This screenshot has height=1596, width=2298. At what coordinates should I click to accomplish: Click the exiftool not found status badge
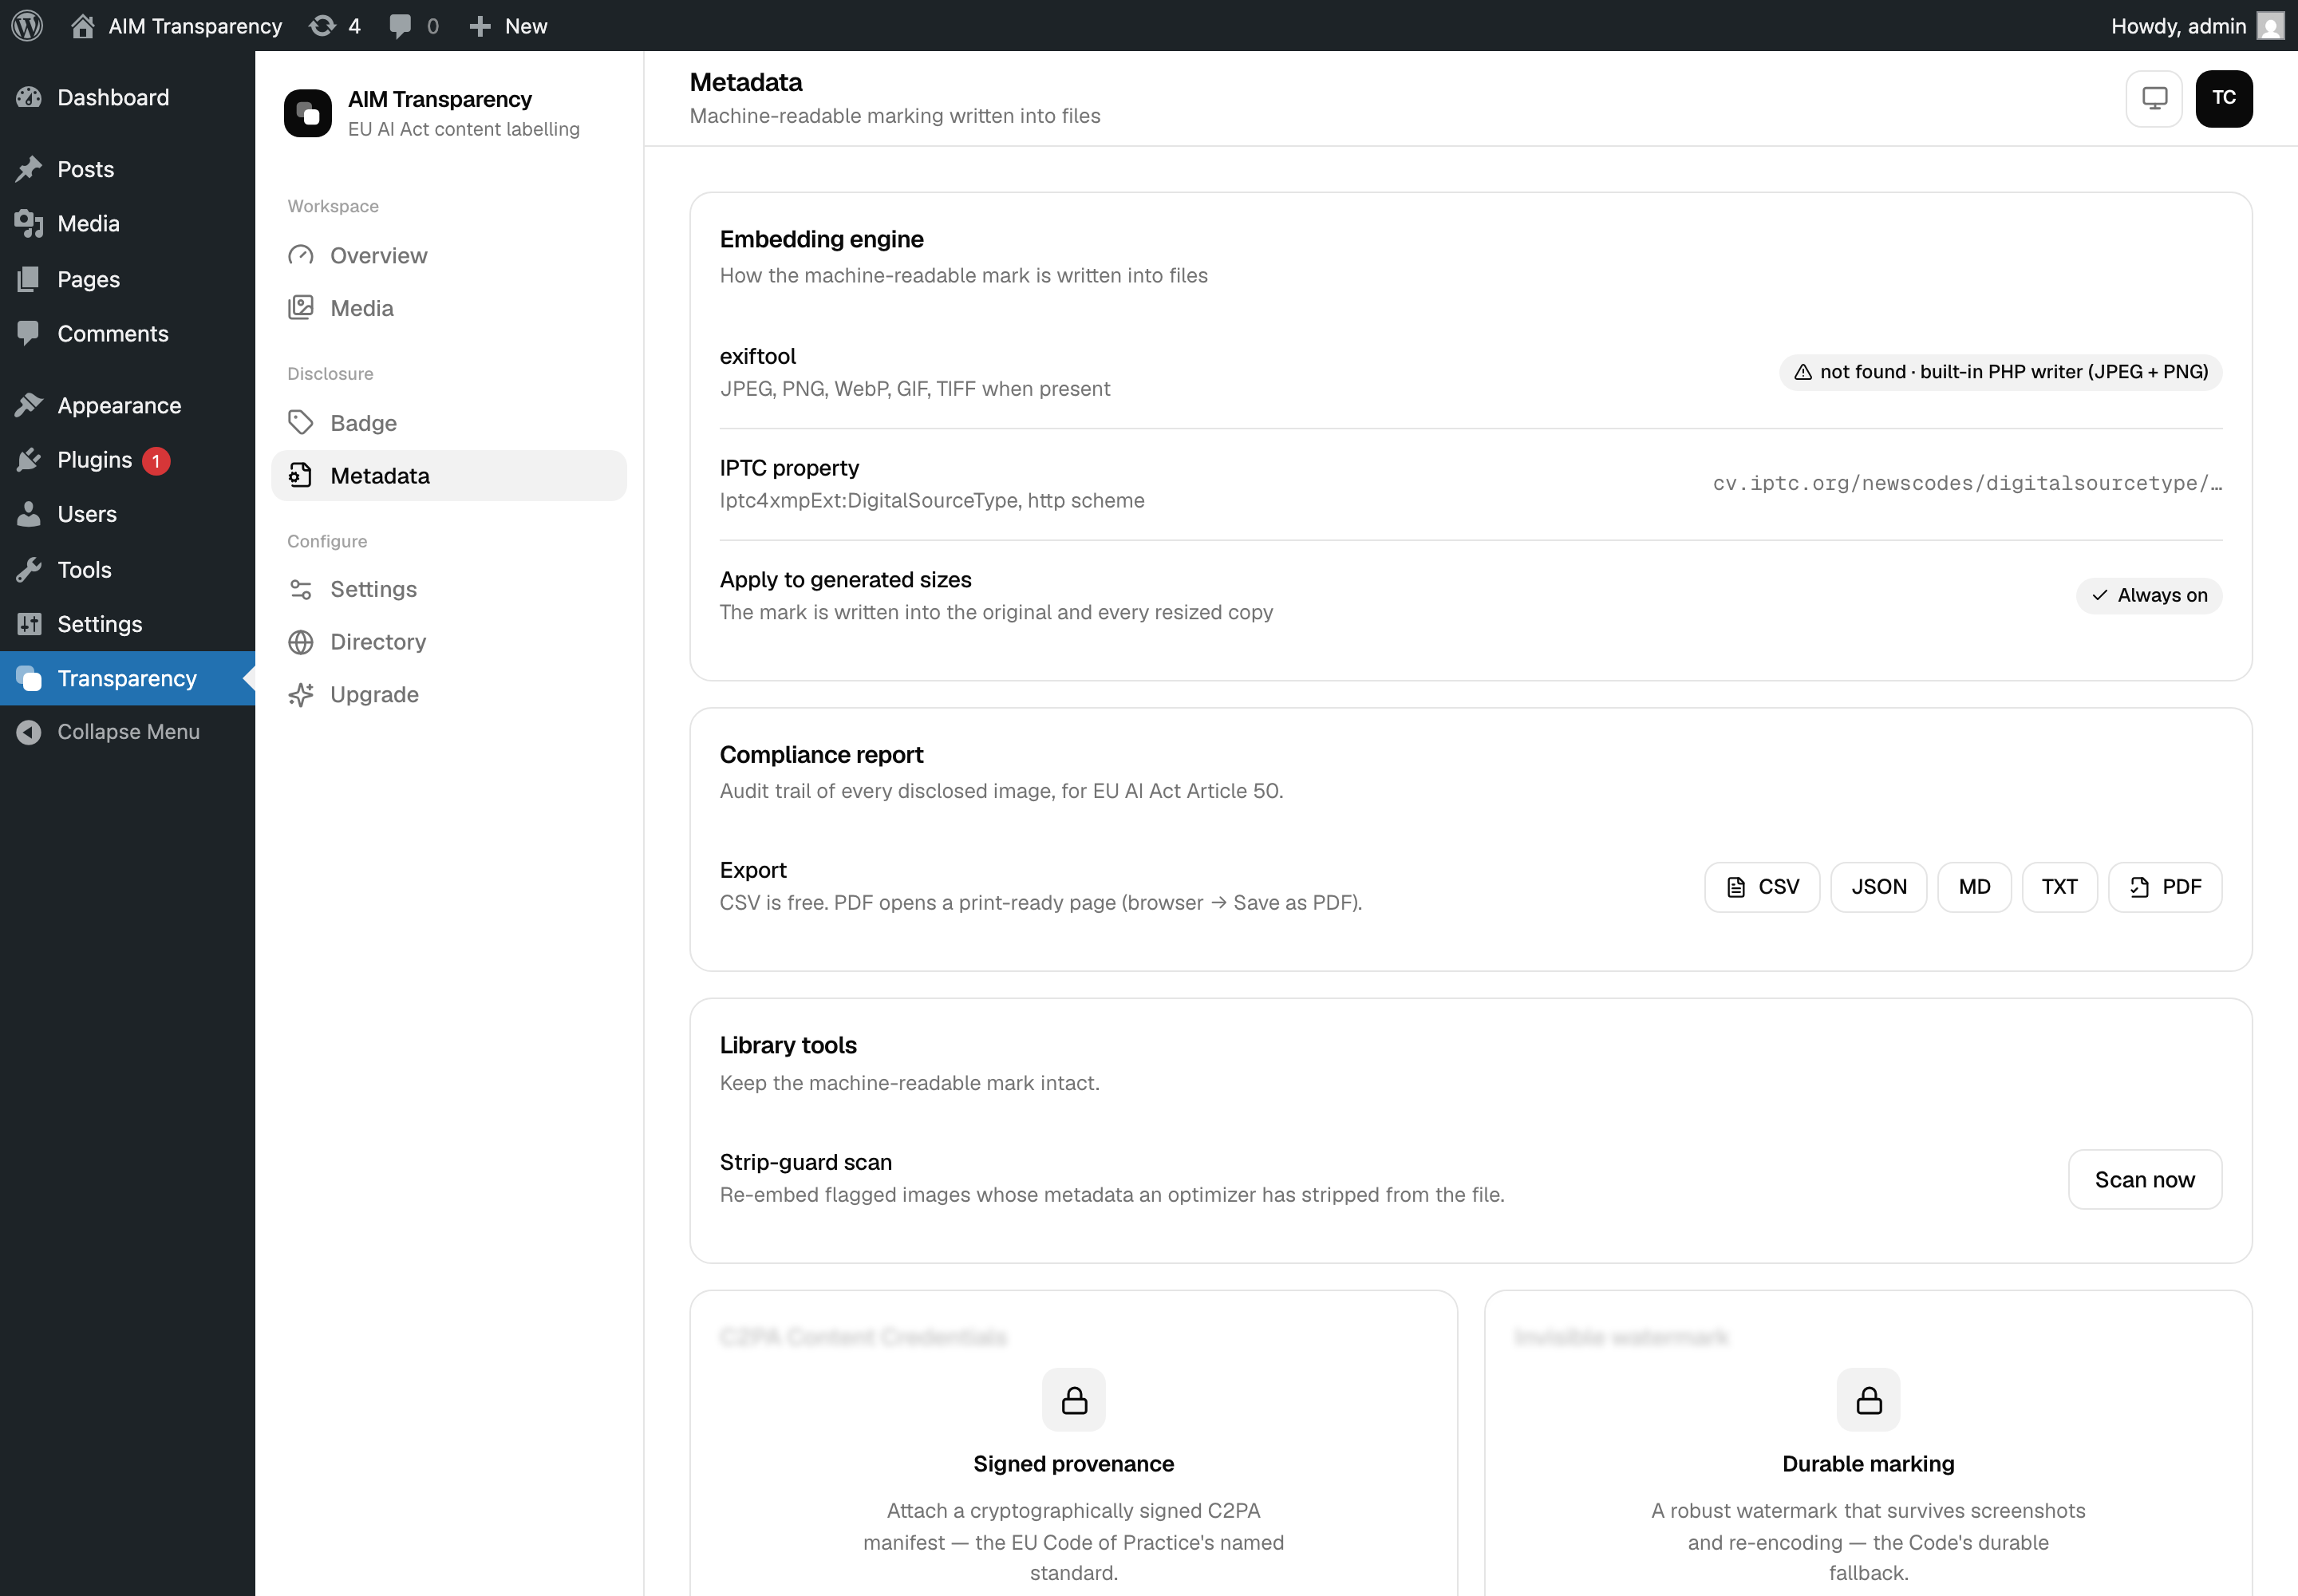[x=2000, y=371]
